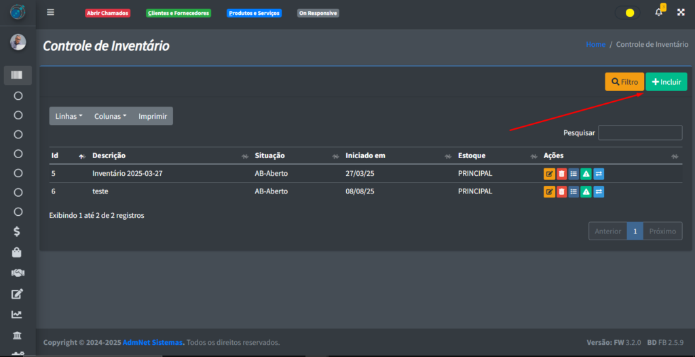Image resolution: width=695 pixels, height=357 pixels.
Task: Open the Clientes e Fornecedores shortcut
Action: [179, 13]
